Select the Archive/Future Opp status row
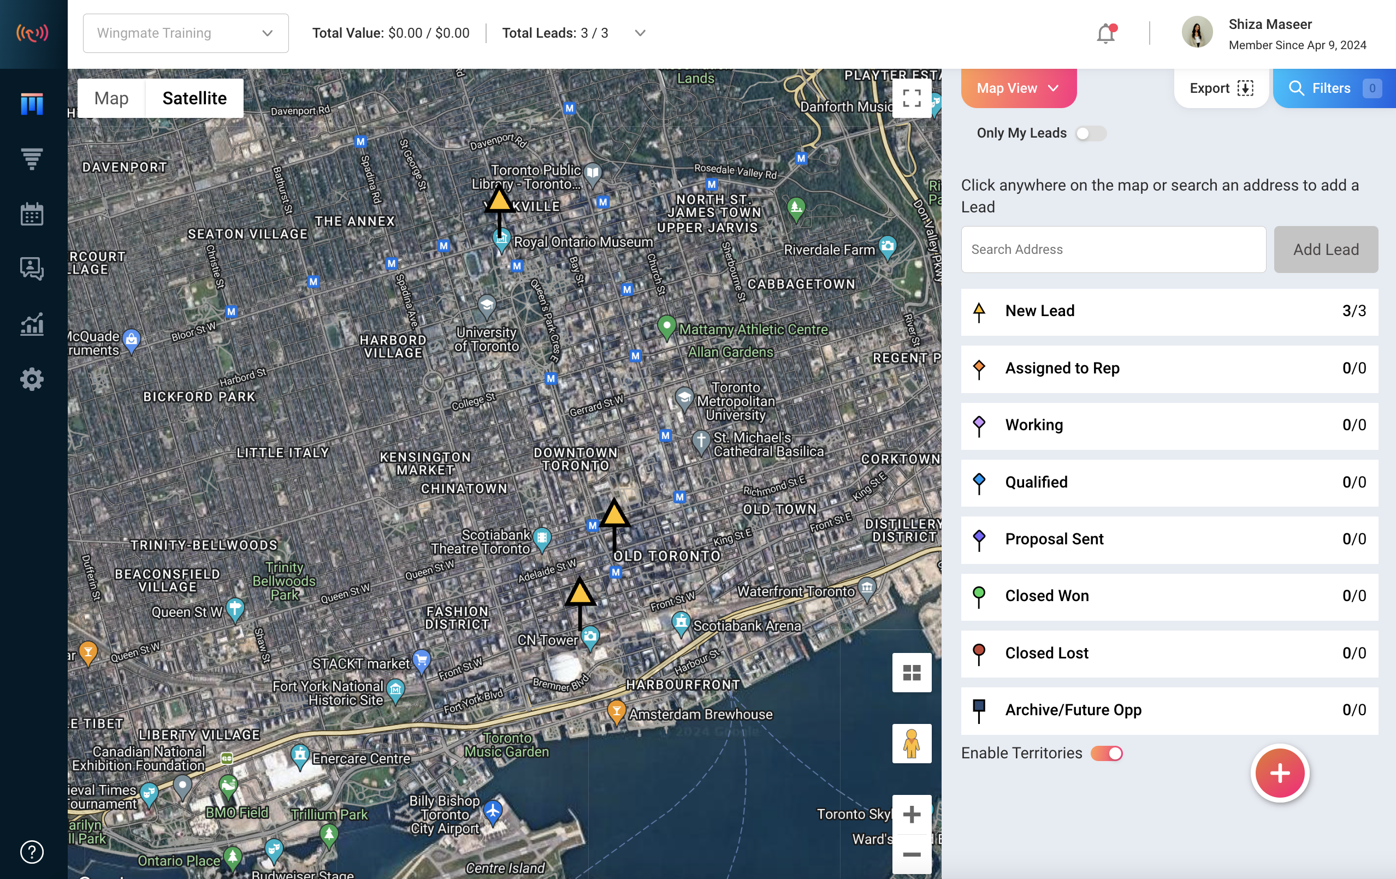The height and width of the screenshot is (879, 1396). click(1169, 710)
